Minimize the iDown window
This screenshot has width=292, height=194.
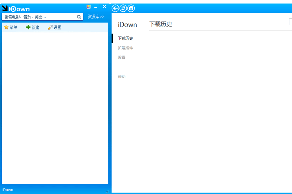tap(96, 7)
